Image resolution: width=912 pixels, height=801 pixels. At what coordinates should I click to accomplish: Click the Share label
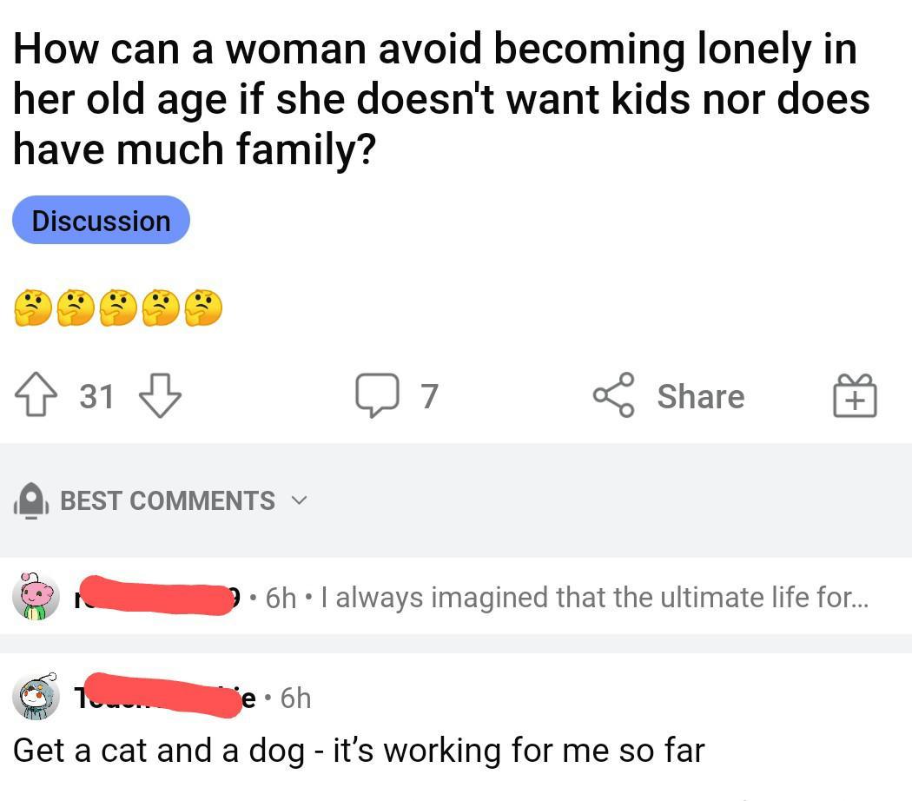[x=700, y=396]
